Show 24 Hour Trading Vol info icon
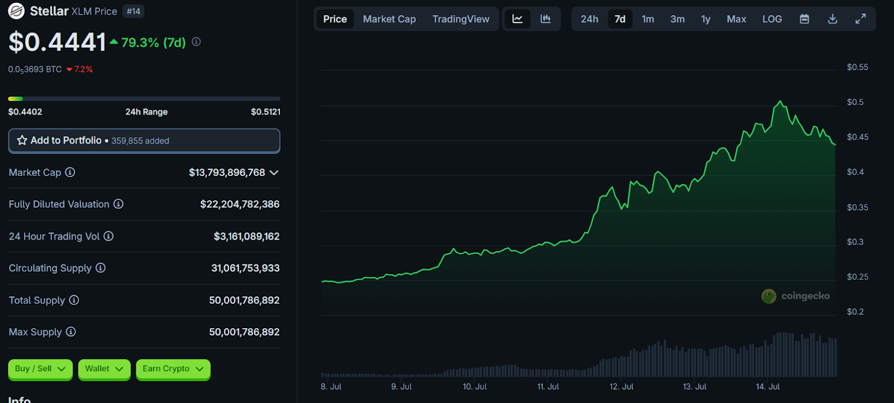The width and height of the screenshot is (894, 403). 108,236
